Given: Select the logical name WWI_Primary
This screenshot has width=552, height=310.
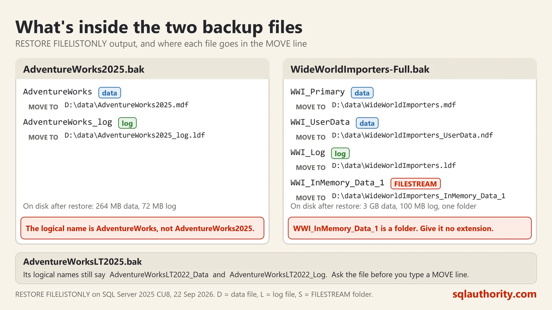Looking at the screenshot, I should 318,92.
